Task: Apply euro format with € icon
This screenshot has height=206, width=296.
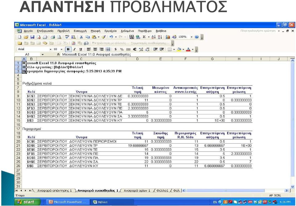Action: (135, 49)
